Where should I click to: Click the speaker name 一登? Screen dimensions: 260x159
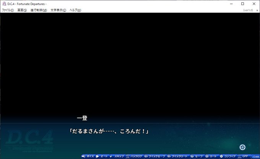click(x=82, y=118)
